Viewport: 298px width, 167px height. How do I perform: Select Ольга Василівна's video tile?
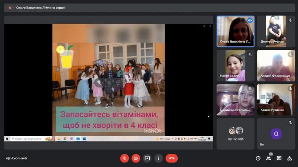click(x=235, y=31)
